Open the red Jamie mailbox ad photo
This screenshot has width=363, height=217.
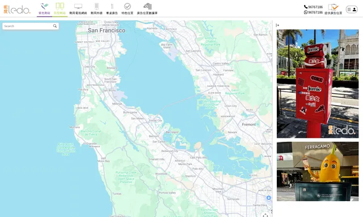[x=318, y=84]
